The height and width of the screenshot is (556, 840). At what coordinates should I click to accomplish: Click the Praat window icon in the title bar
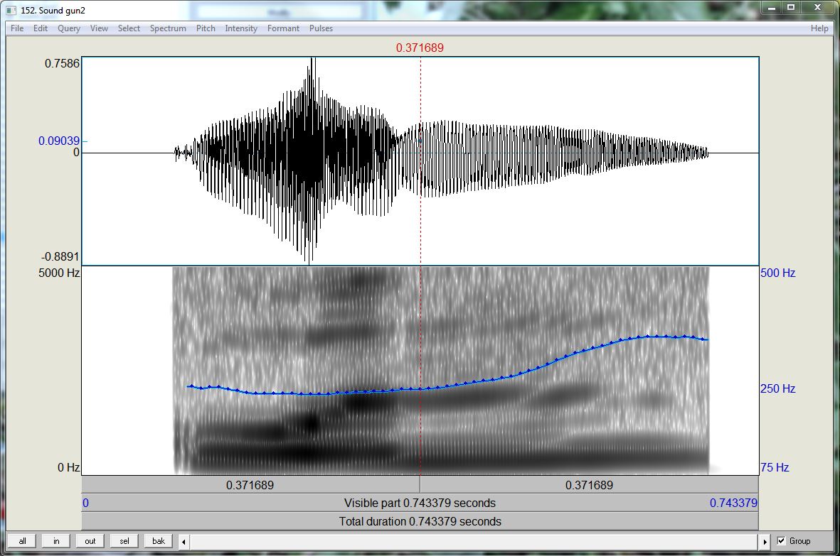coord(11,10)
